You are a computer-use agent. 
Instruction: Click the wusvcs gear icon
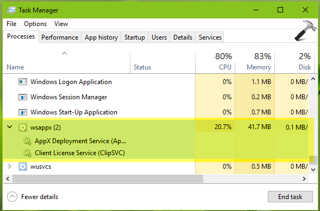point(23,167)
